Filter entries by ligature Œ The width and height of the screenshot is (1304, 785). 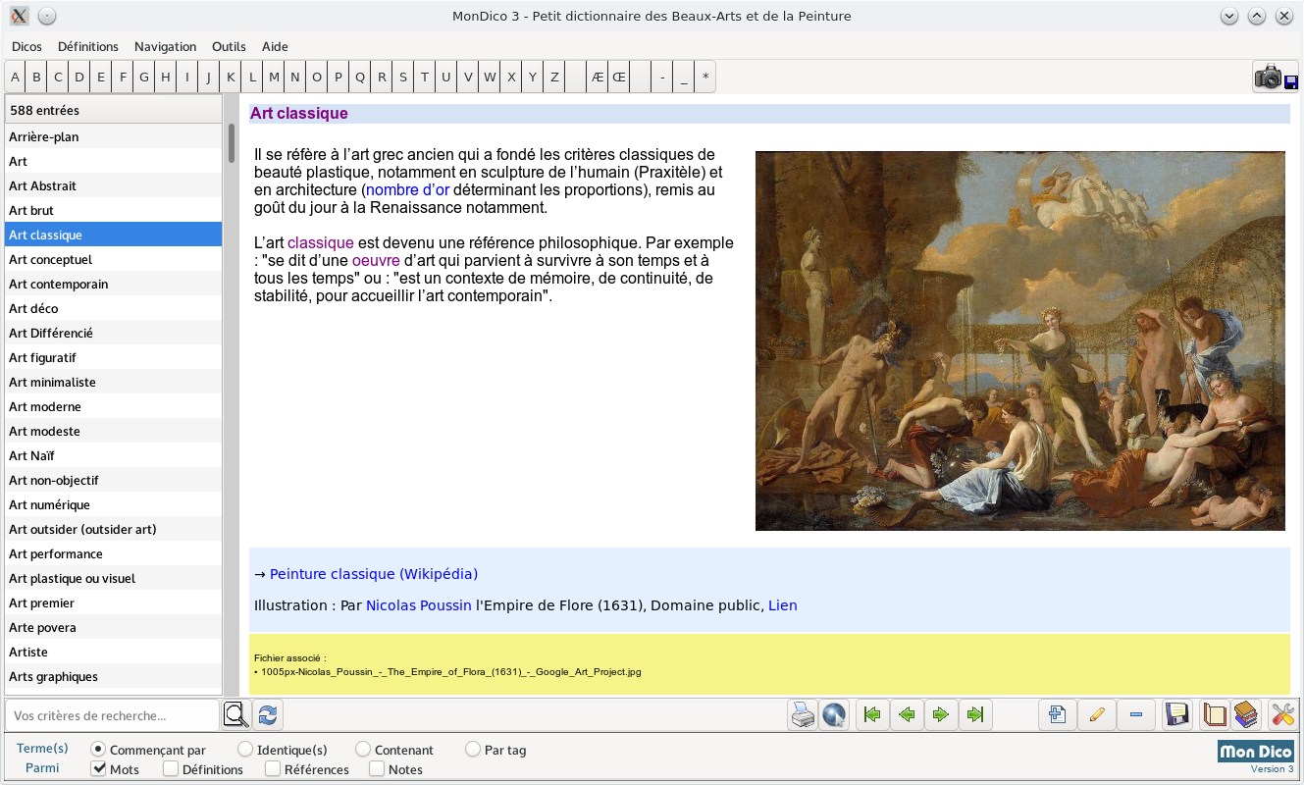coord(619,77)
